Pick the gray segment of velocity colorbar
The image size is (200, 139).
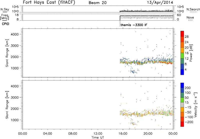pyautogui.click(x=182, y=105)
